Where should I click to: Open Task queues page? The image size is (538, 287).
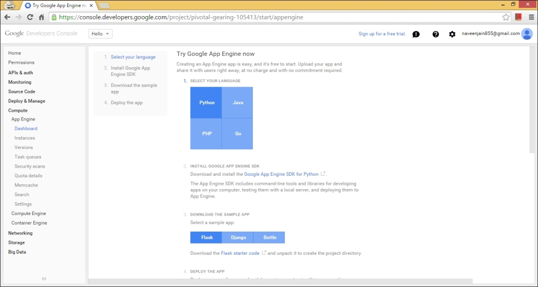pos(28,157)
